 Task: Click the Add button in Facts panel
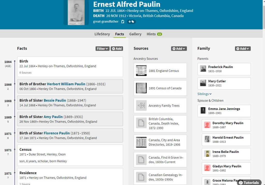117,49
